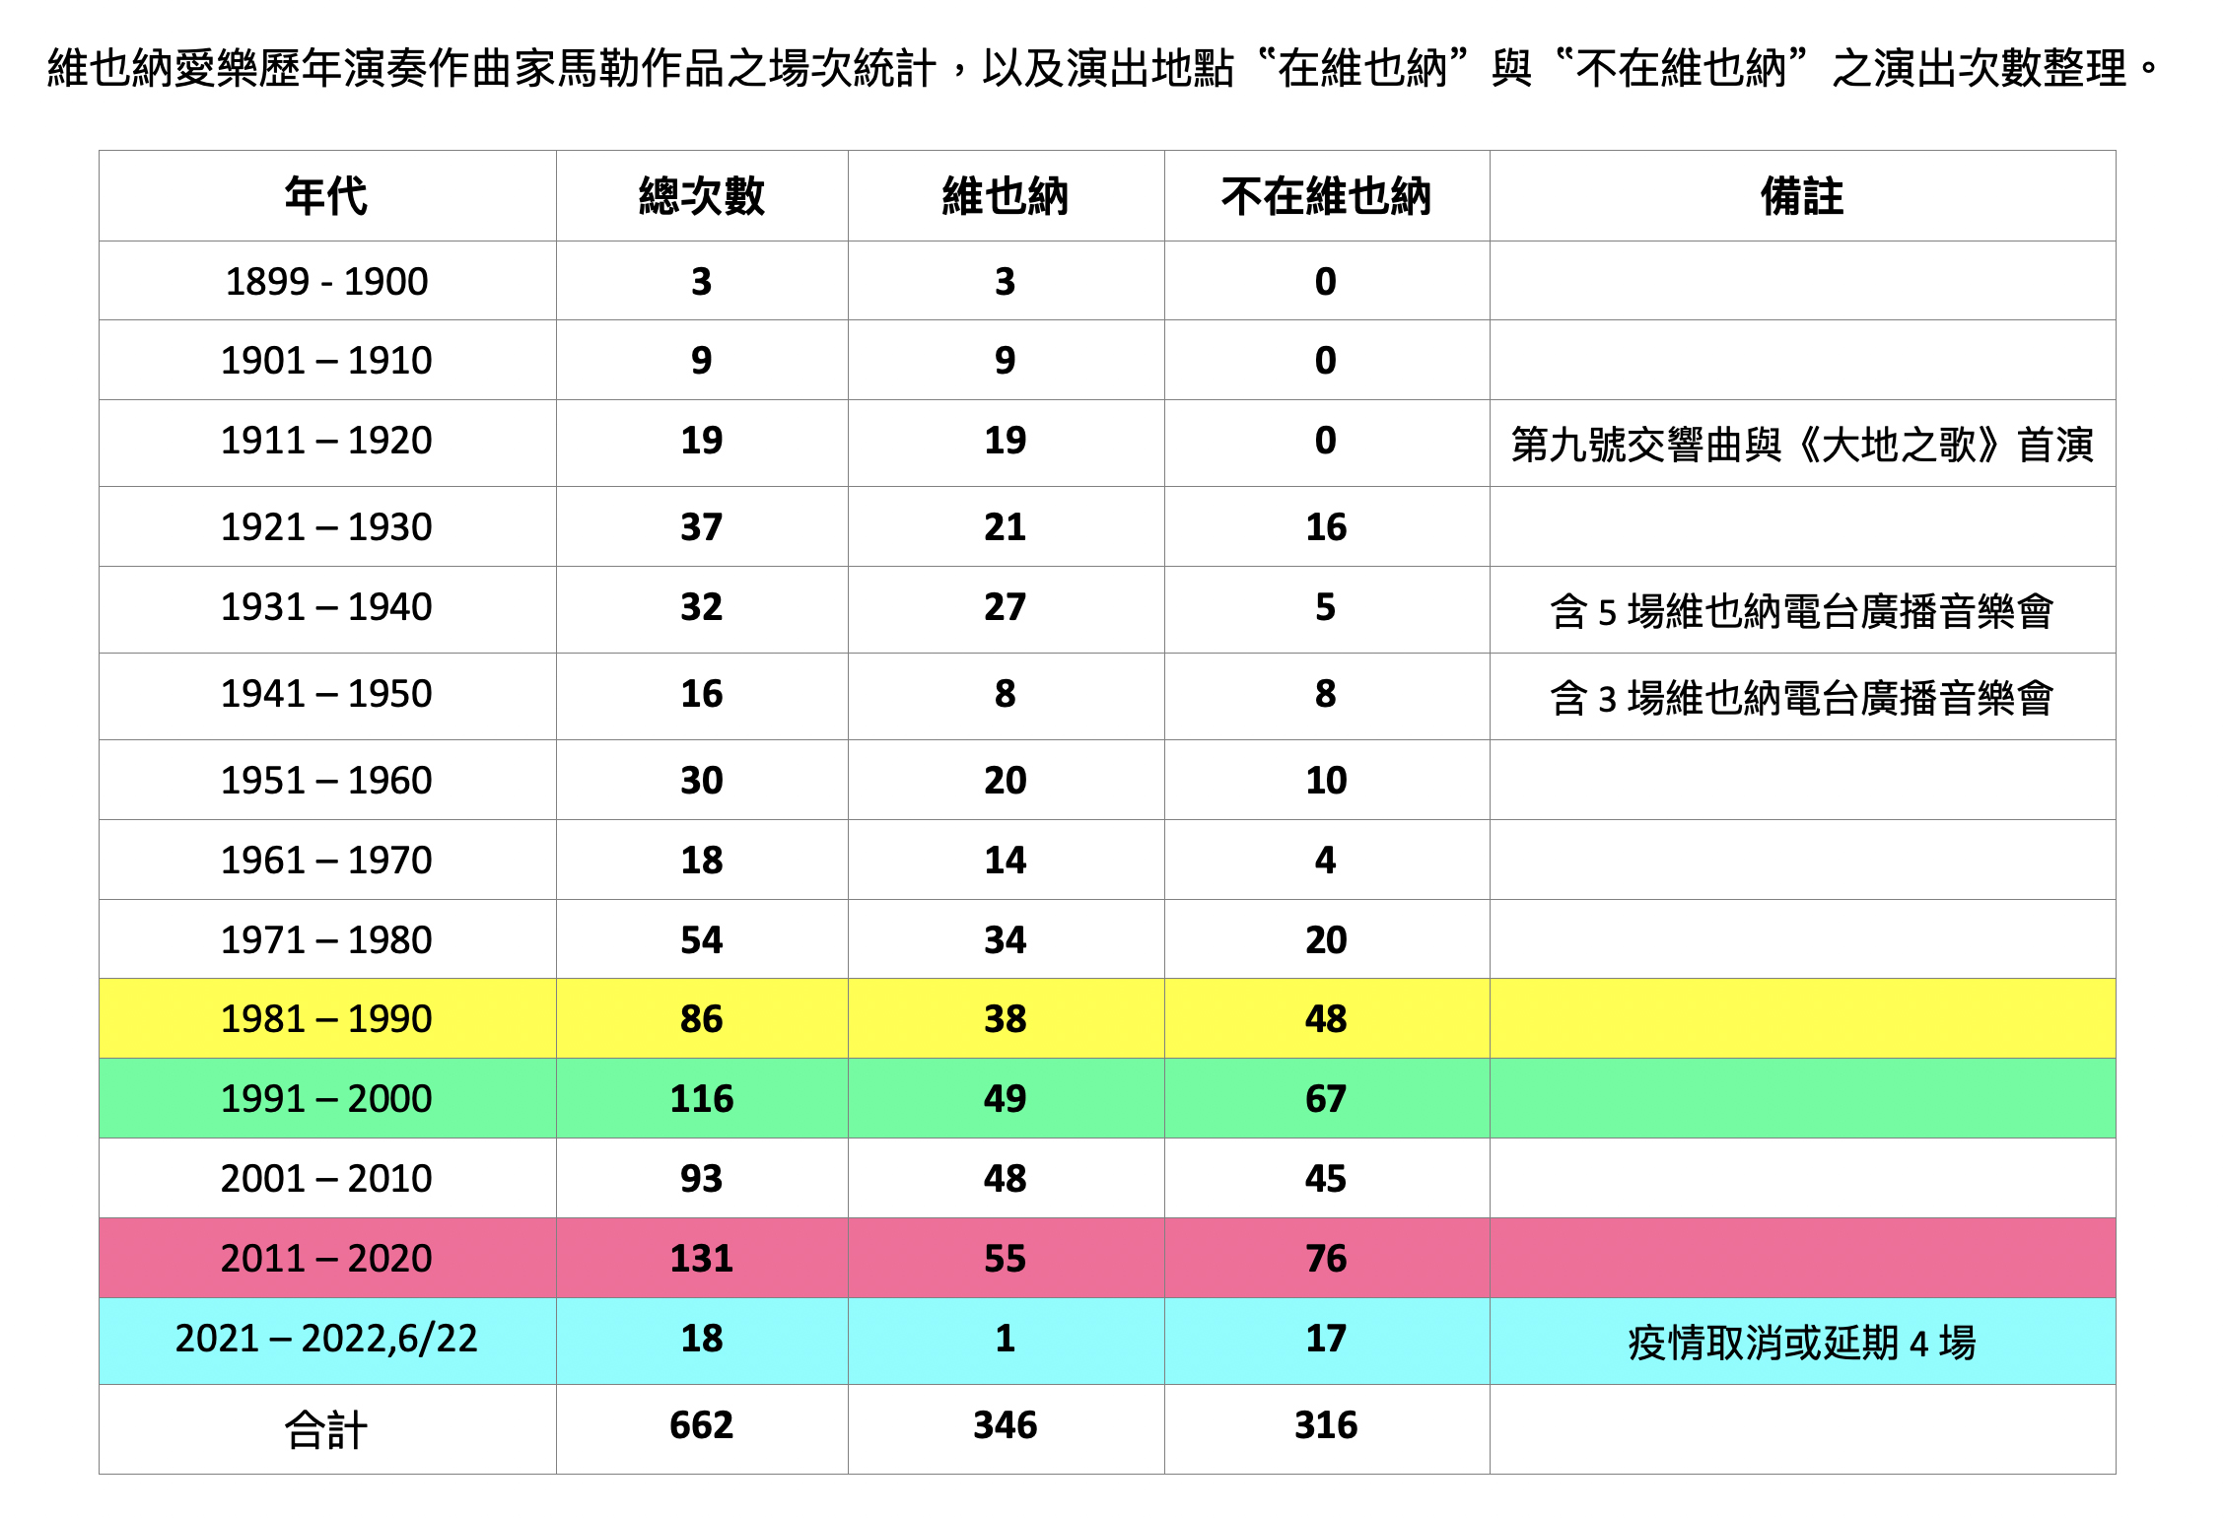This screenshot has height=1518, width=2224.
Task: Select Vienna count 1 in cyan row
Action: (x=1006, y=1338)
